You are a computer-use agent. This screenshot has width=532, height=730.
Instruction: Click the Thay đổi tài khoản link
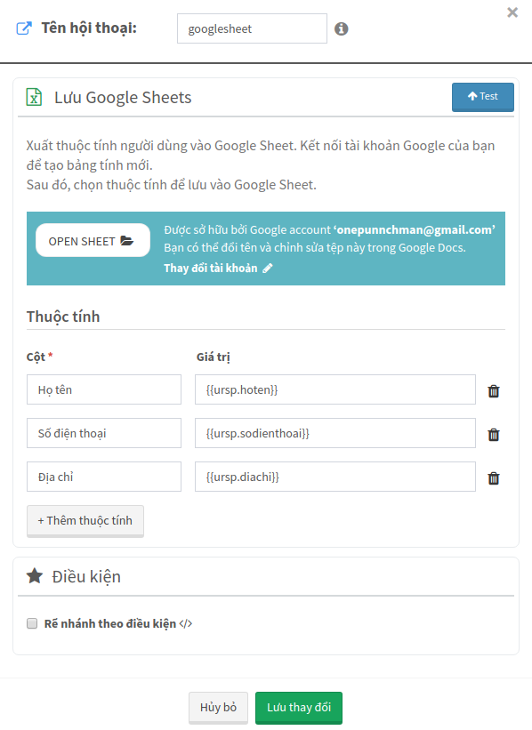pyautogui.click(x=218, y=269)
